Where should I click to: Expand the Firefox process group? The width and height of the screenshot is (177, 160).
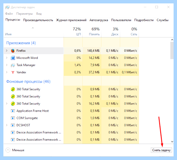point(7,51)
